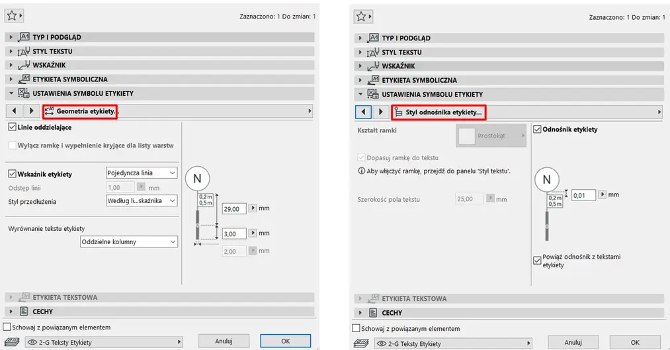
Task: Open page list arrow at right of Geometria row
Action: click(310, 111)
